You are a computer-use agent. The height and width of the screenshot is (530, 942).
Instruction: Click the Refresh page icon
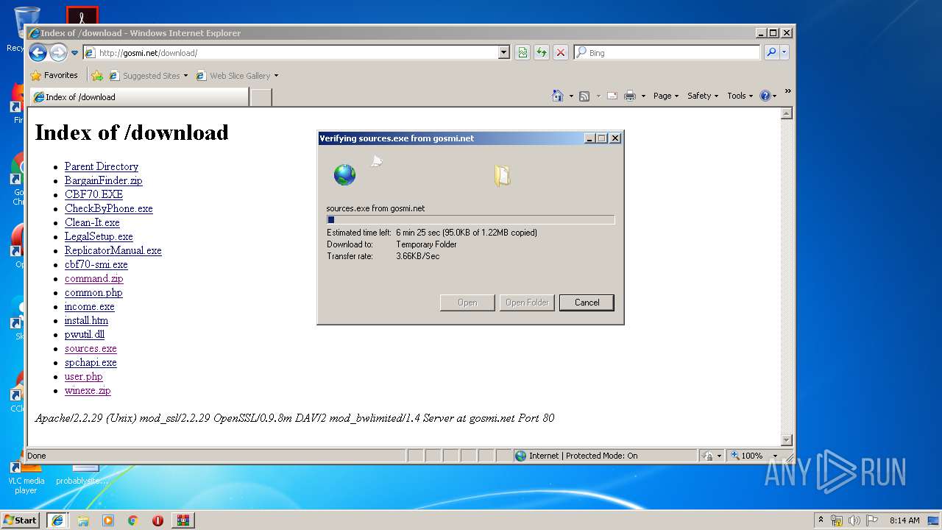coord(542,52)
